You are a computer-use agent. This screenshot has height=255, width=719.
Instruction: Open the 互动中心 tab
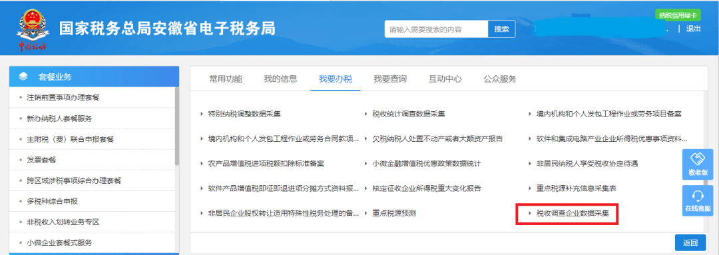[x=445, y=79]
